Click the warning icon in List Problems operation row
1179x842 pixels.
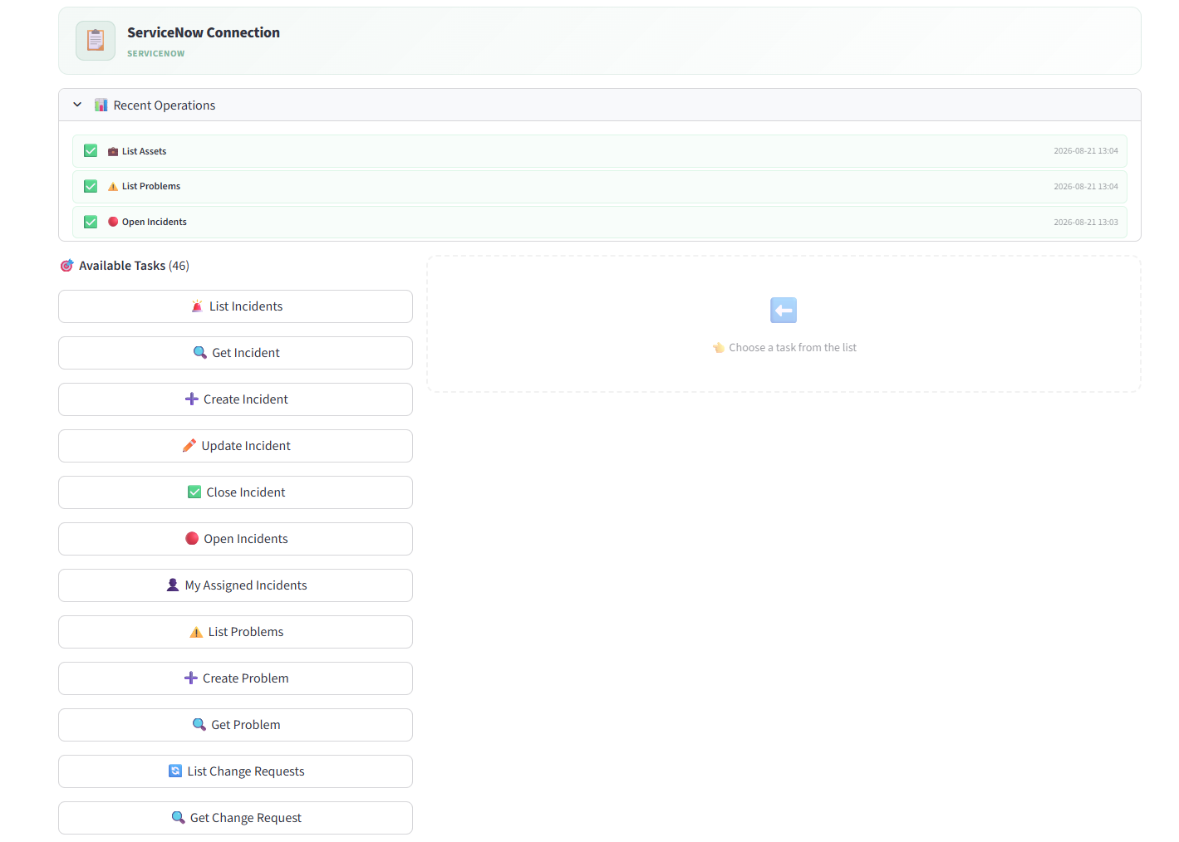(x=113, y=186)
